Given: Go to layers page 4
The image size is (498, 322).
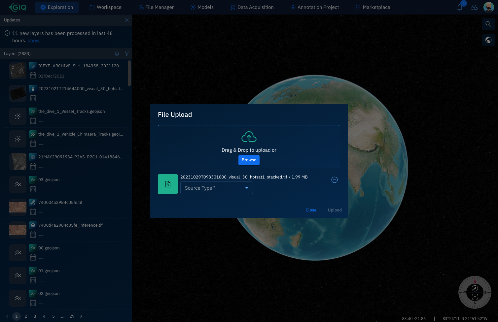Looking at the screenshot, I should pos(44,316).
